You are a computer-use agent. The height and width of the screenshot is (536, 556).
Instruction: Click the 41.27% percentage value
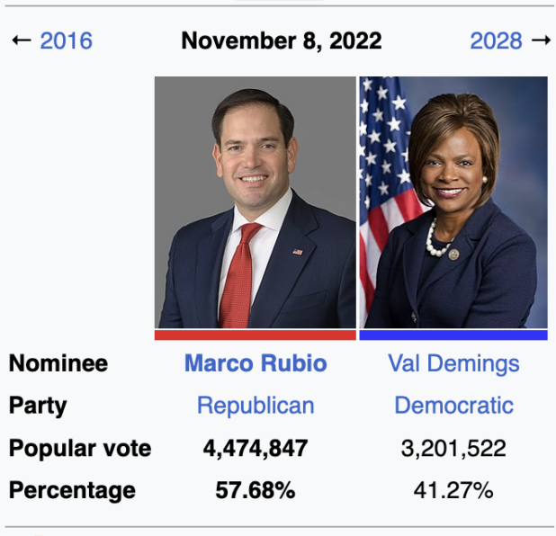point(453,490)
